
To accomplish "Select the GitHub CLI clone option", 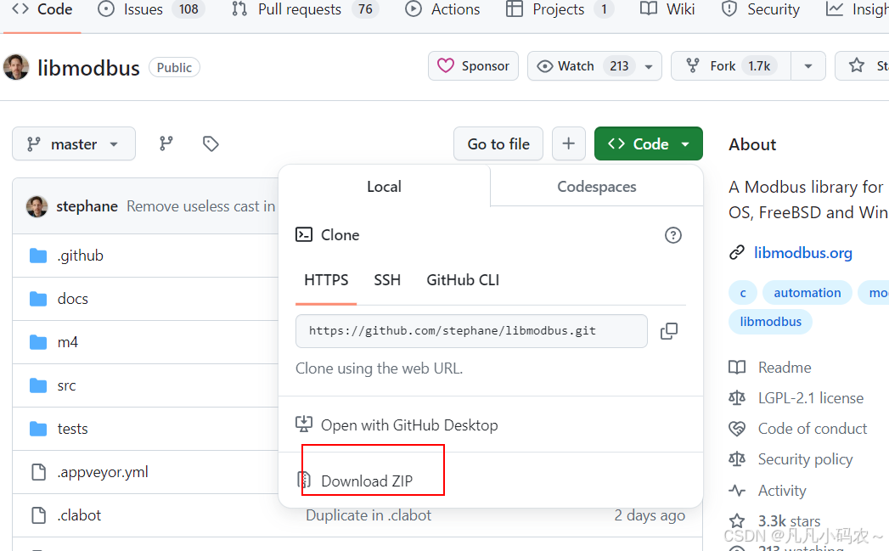I will [463, 280].
